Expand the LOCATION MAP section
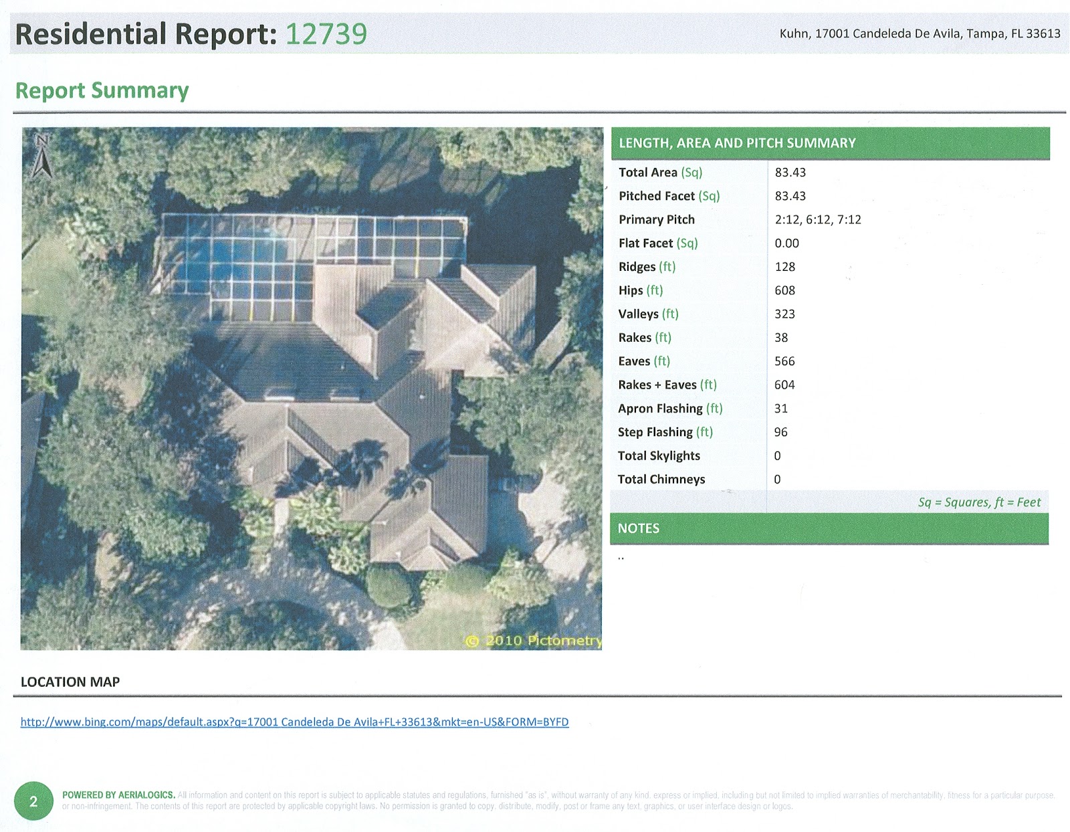1070x832 pixels. tap(70, 683)
